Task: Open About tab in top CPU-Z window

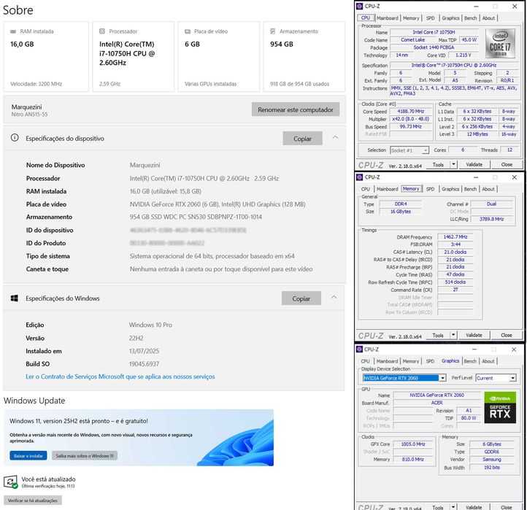Action: [x=488, y=18]
